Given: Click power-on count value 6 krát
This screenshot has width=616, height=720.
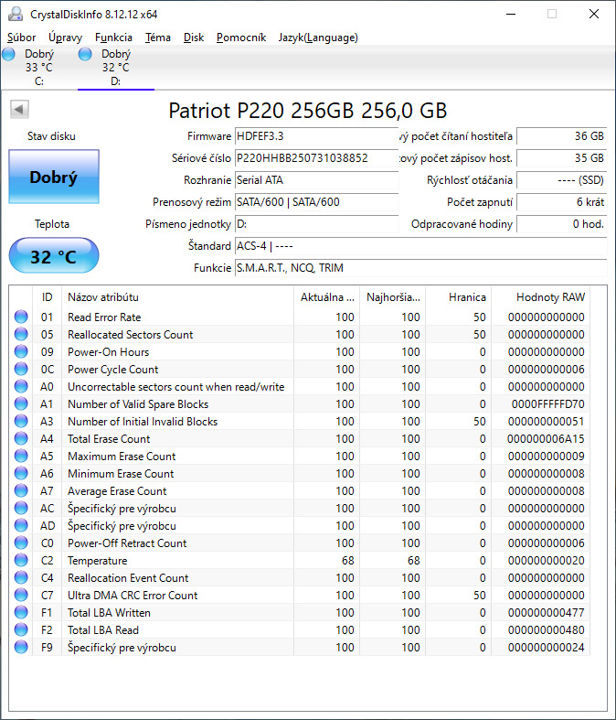Looking at the screenshot, I should [562, 202].
